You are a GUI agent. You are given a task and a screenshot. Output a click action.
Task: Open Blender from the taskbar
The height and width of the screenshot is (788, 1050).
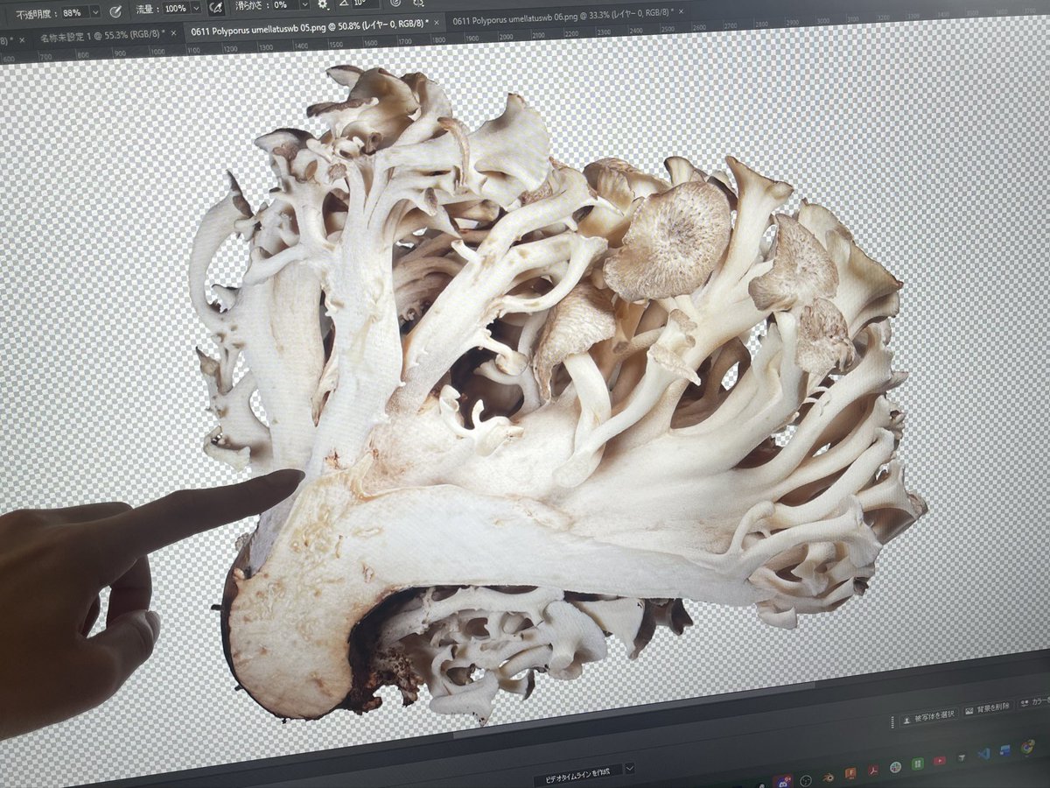829,777
